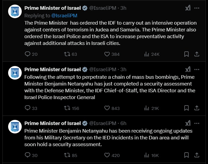Bookmark the security assessment tweet with 21K views

tap(186, 108)
